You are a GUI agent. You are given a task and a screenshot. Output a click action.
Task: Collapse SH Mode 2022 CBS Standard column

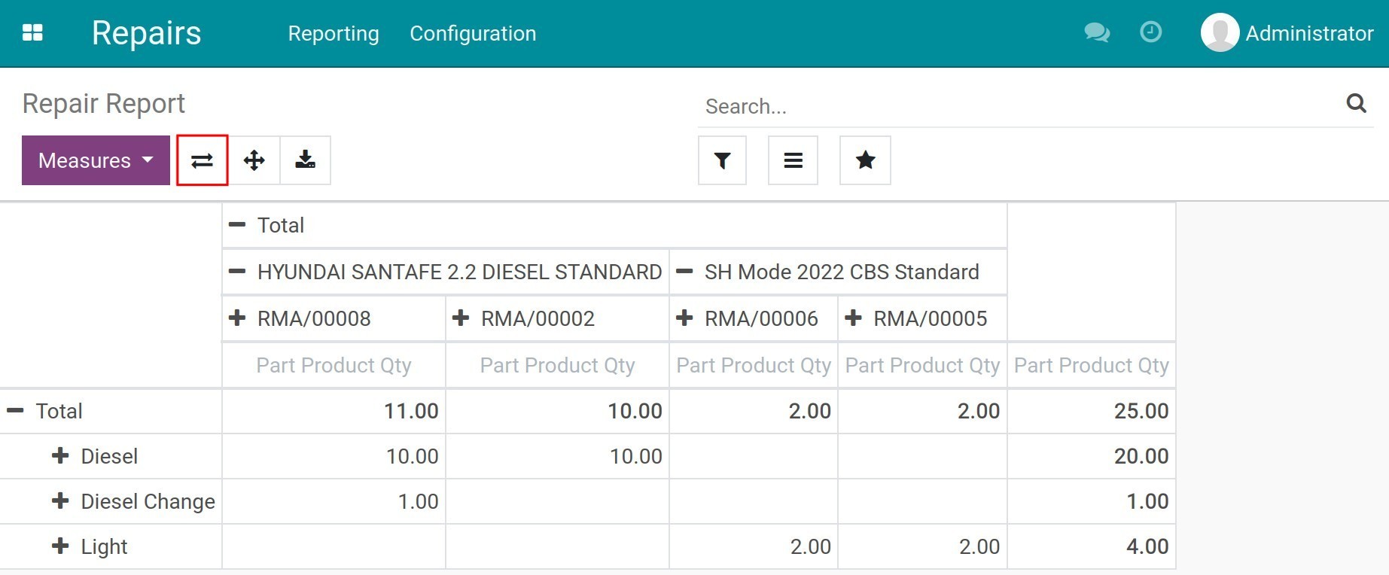pos(684,272)
